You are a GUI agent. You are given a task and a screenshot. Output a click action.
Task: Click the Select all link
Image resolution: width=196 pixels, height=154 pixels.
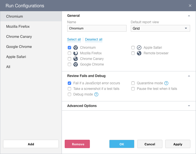74,39
